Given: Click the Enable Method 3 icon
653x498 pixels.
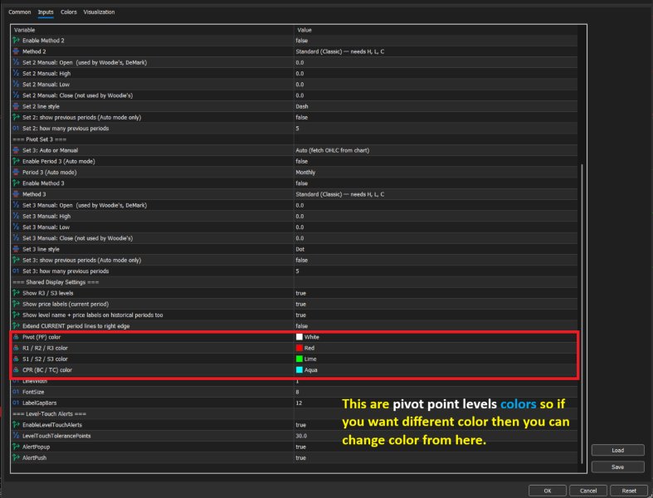Looking at the screenshot, I should coord(16,183).
